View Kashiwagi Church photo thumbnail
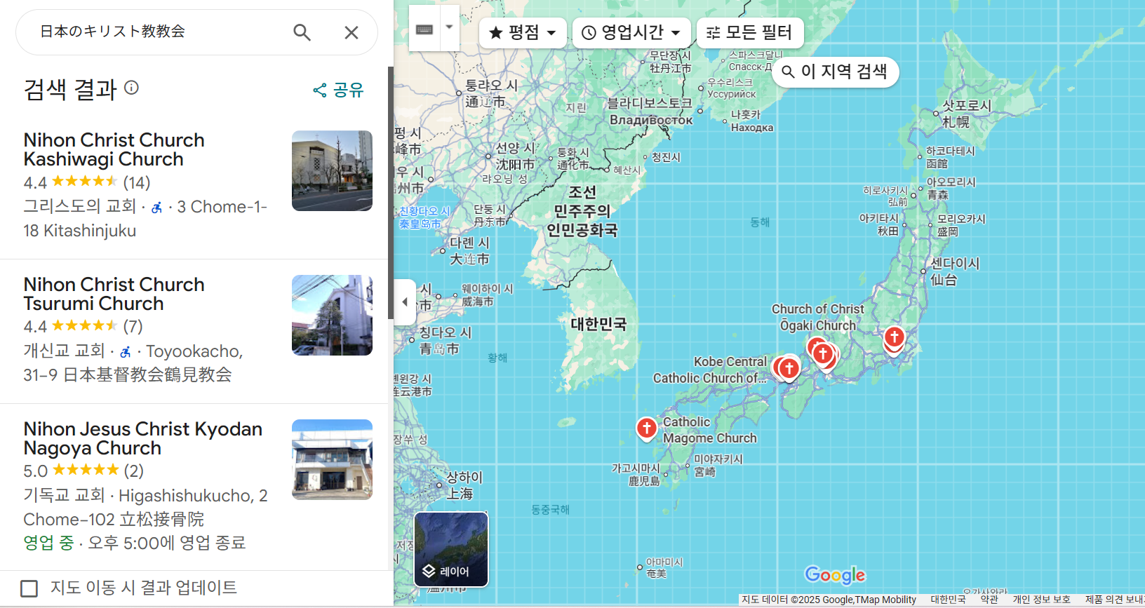Viewport: 1145px width, 608px height. [x=332, y=170]
